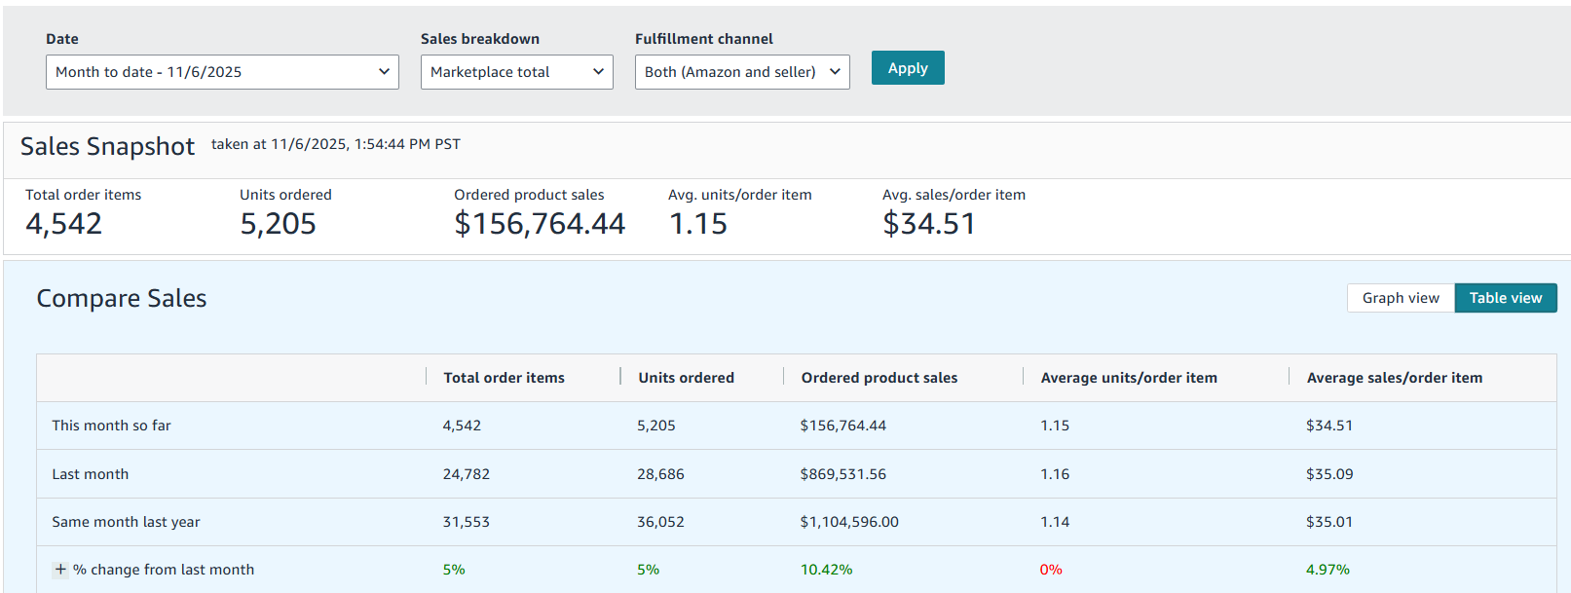Click the $1,104,596.00 table cell

(x=848, y=522)
